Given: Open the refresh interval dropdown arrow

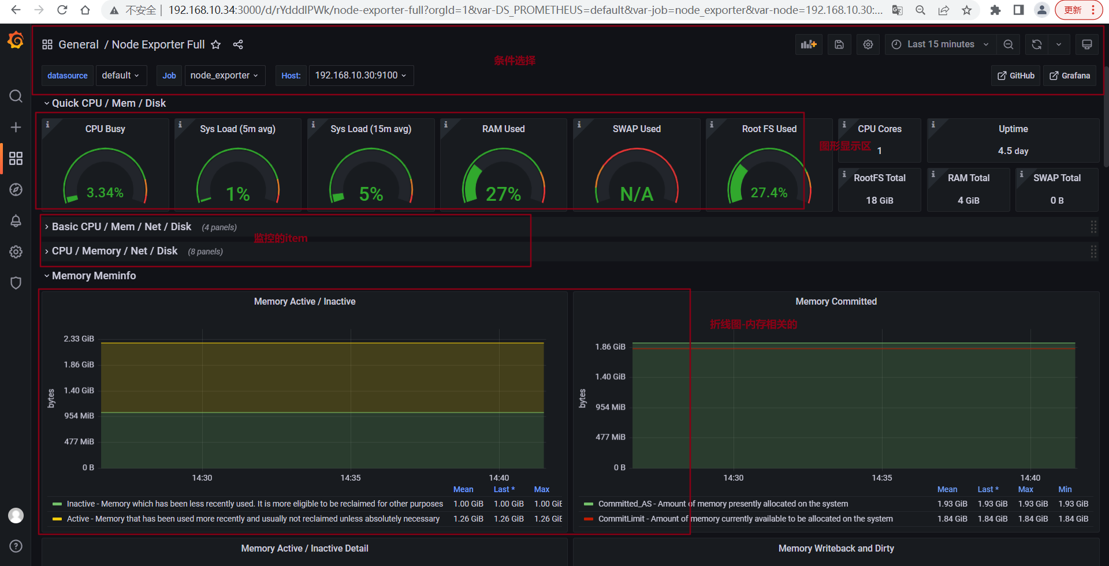Looking at the screenshot, I should 1059,44.
